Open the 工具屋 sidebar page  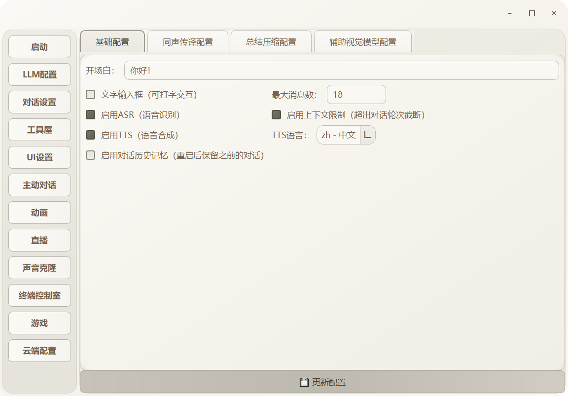point(40,130)
